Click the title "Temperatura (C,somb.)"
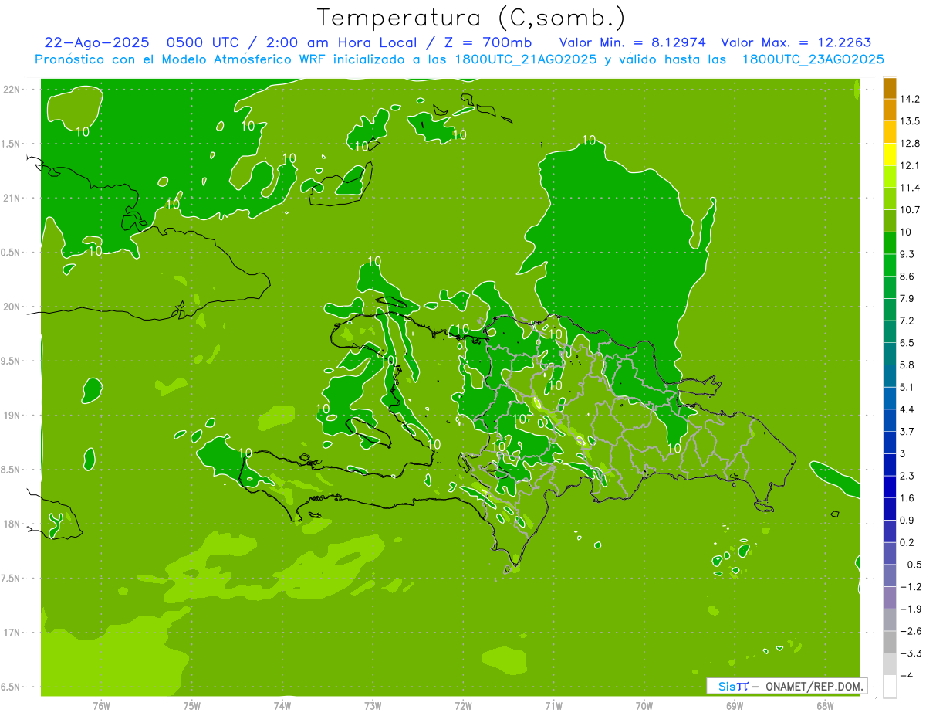The width and height of the screenshot is (926, 716). (471, 18)
